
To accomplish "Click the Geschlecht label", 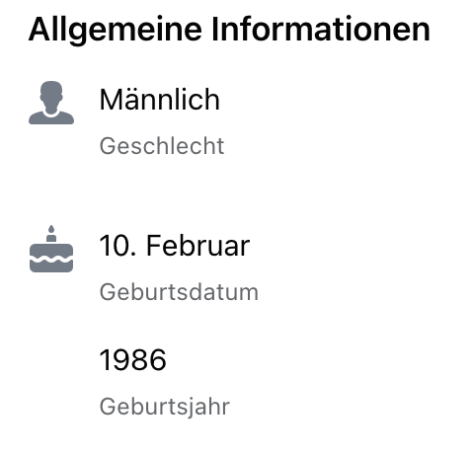I will click(x=162, y=146).
